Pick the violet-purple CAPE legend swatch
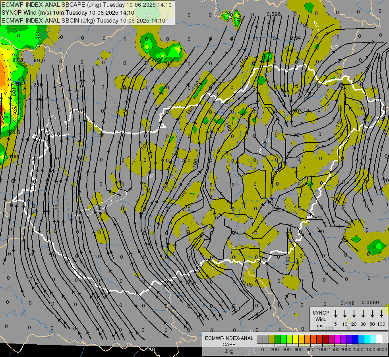389x357 pixels. tap(343, 339)
